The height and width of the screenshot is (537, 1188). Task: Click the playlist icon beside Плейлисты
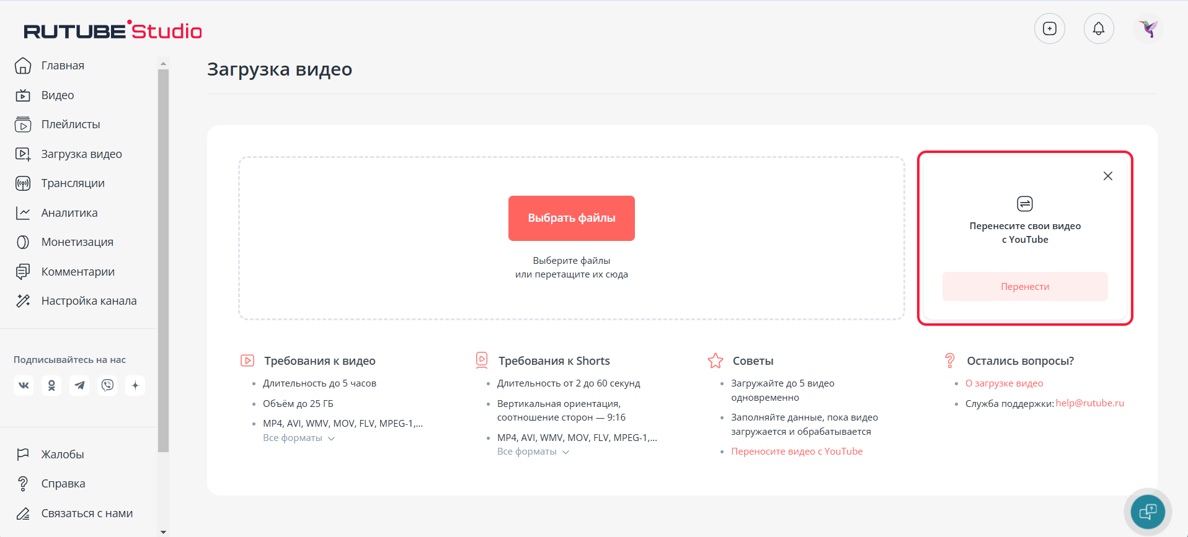[23, 124]
